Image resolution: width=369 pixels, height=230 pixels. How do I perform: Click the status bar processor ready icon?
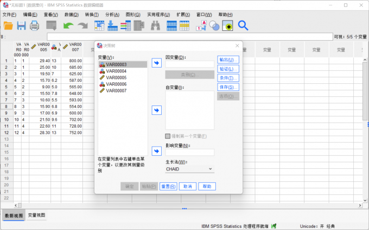(273, 226)
